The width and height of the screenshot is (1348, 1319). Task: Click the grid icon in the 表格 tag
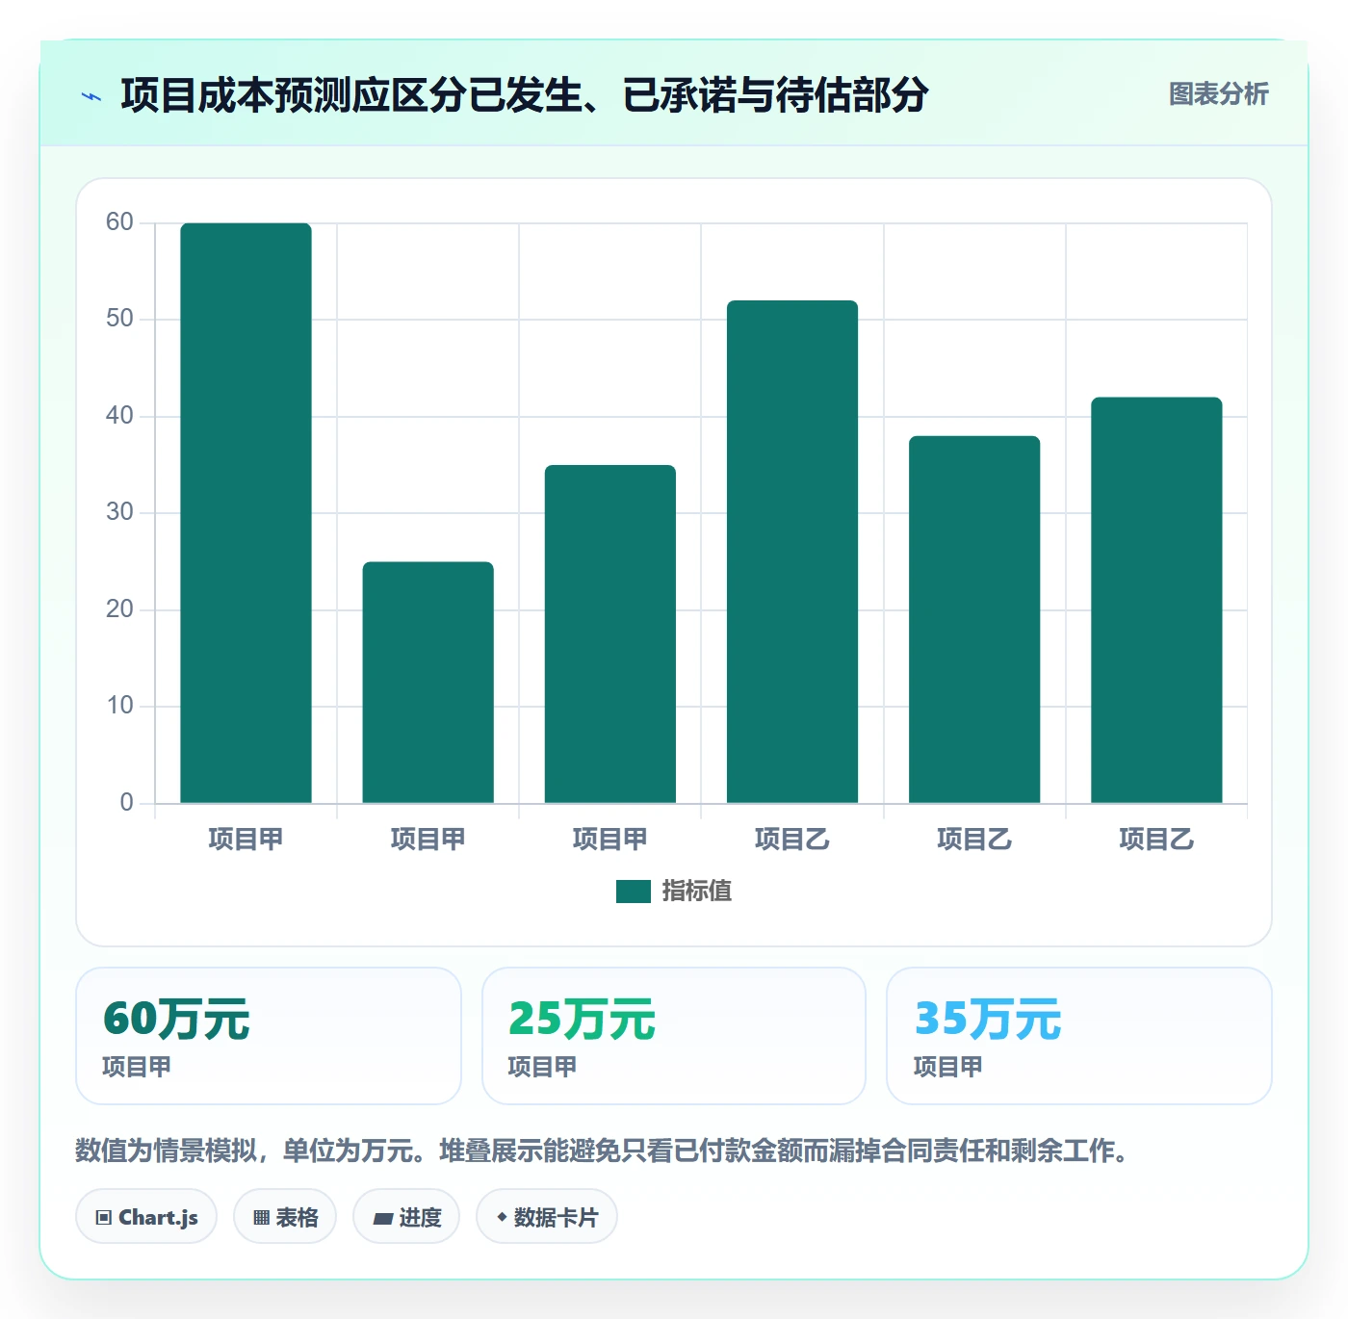click(261, 1218)
